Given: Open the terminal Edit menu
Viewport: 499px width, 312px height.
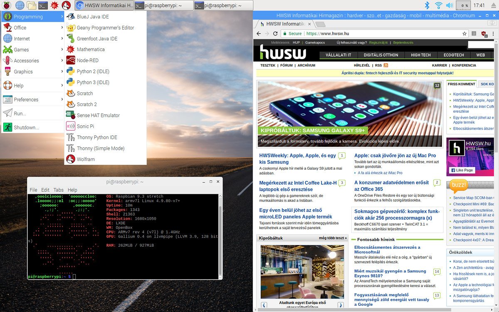Looking at the screenshot, I should tap(45, 190).
